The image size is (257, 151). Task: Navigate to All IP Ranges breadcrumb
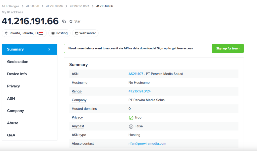click(x=10, y=6)
